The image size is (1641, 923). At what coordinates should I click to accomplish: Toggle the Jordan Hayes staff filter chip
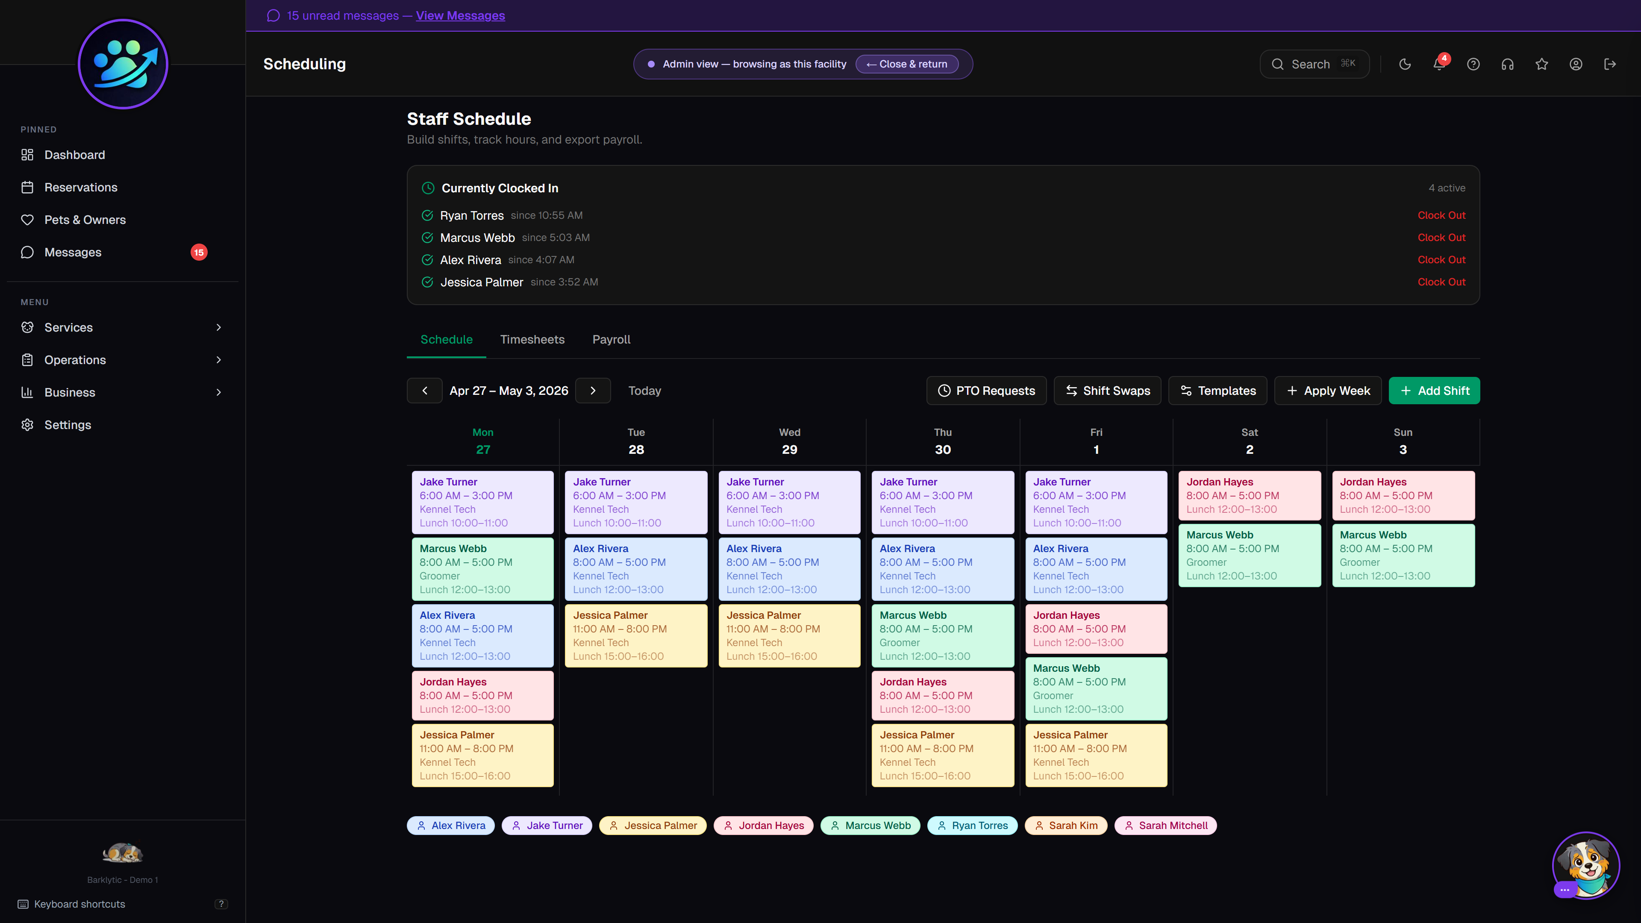tap(763, 825)
